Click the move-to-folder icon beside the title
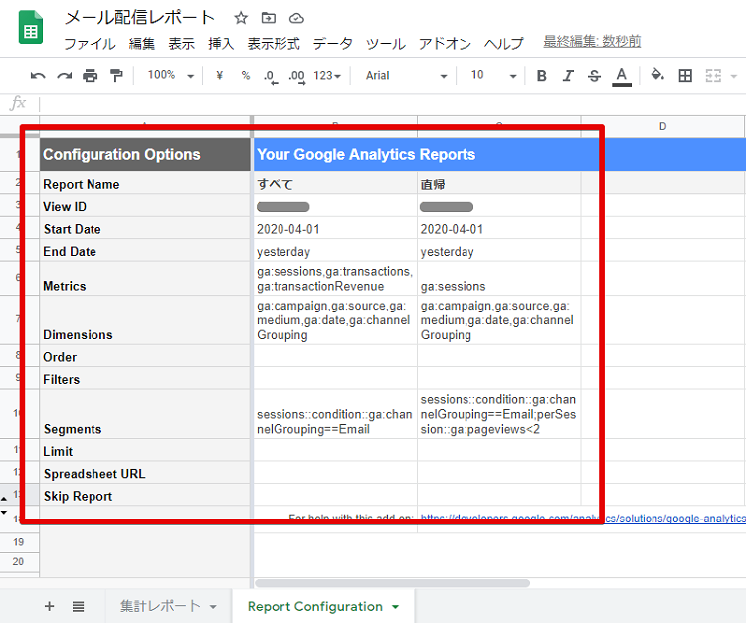The height and width of the screenshot is (623, 746). click(269, 18)
